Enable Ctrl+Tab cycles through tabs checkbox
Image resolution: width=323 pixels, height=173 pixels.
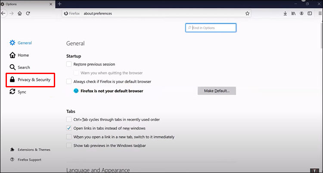[69, 120]
